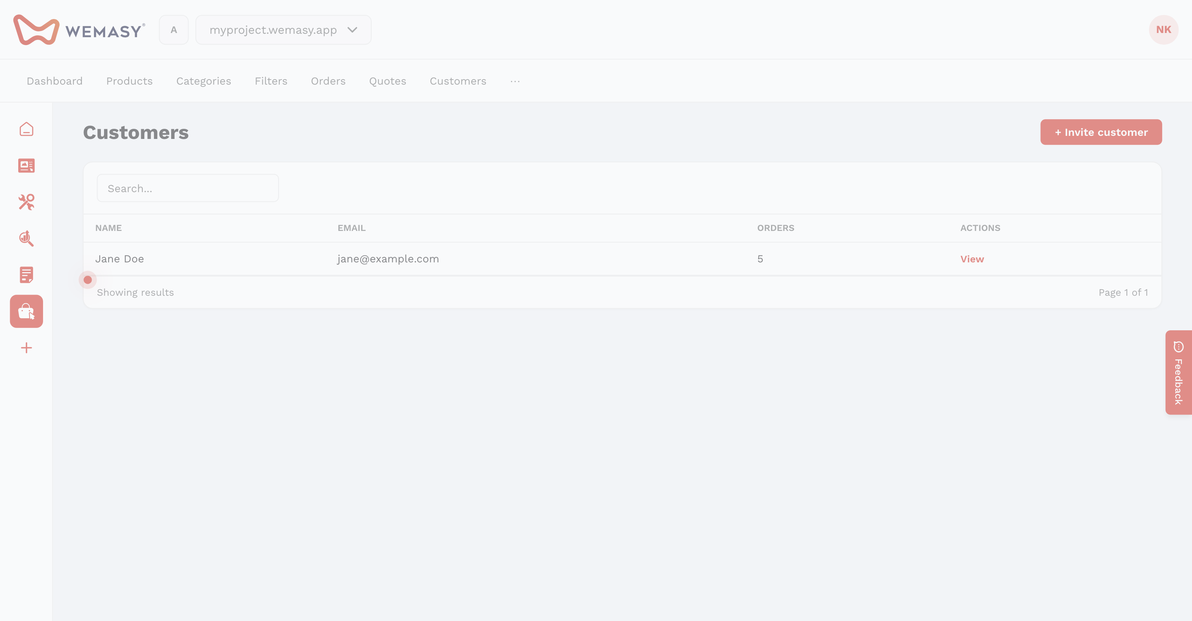Open the more tabs ellipsis menu
The width and height of the screenshot is (1192, 621).
515,81
